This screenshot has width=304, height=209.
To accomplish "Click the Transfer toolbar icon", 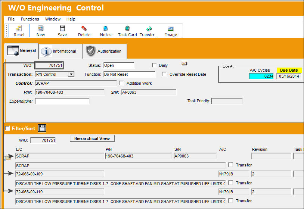I will 149,31.
